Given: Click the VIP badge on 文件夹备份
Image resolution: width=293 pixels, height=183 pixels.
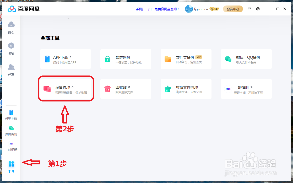Looking at the screenshot, I should [199, 57].
